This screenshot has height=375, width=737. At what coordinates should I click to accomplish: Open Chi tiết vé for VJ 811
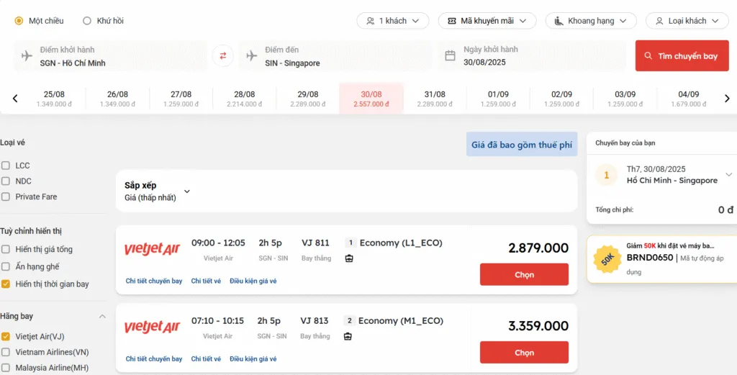(x=206, y=281)
